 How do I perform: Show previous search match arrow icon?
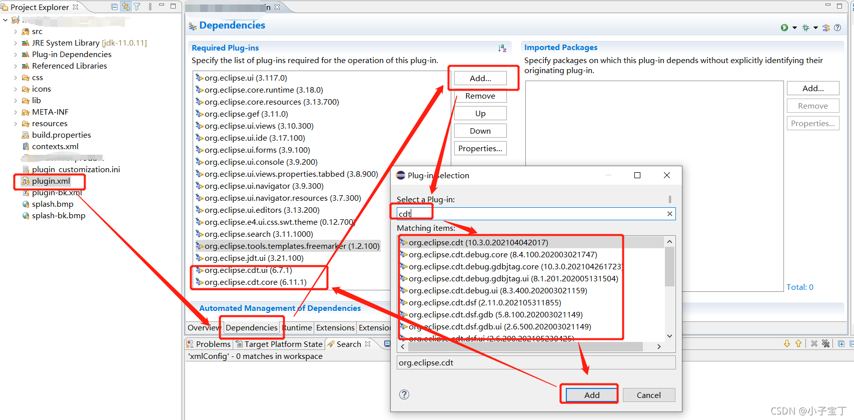[798, 343]
